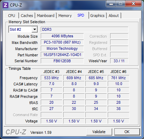Select the SPD tab
The width and height of the screenshot is (144, 139).
coord(81,15)
